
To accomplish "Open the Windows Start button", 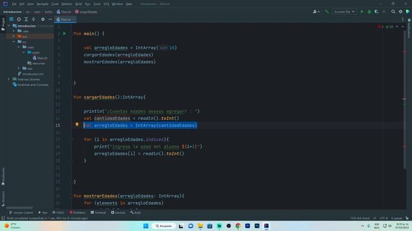I will coord(146,226).
